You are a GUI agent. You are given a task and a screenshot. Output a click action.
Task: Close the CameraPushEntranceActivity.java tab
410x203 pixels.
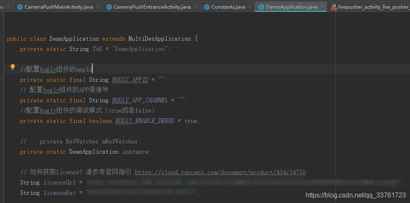(195, 7)
